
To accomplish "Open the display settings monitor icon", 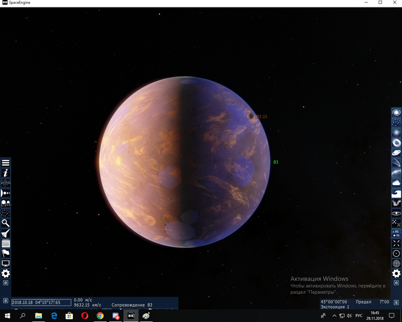I will (6, 263).
